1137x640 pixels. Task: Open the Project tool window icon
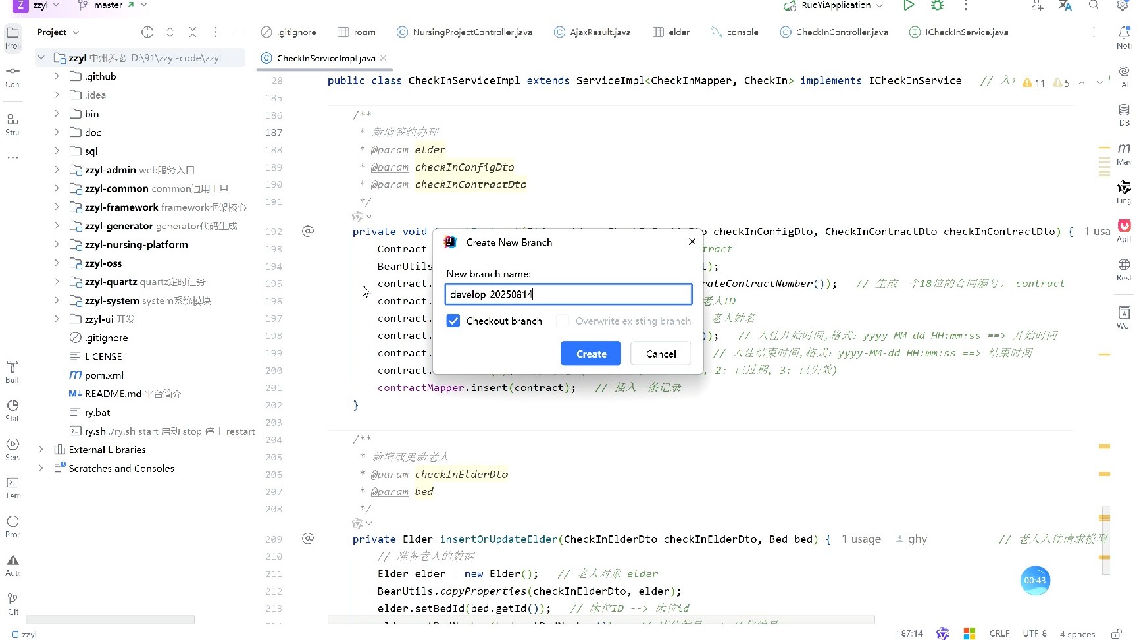pos(13,32)
